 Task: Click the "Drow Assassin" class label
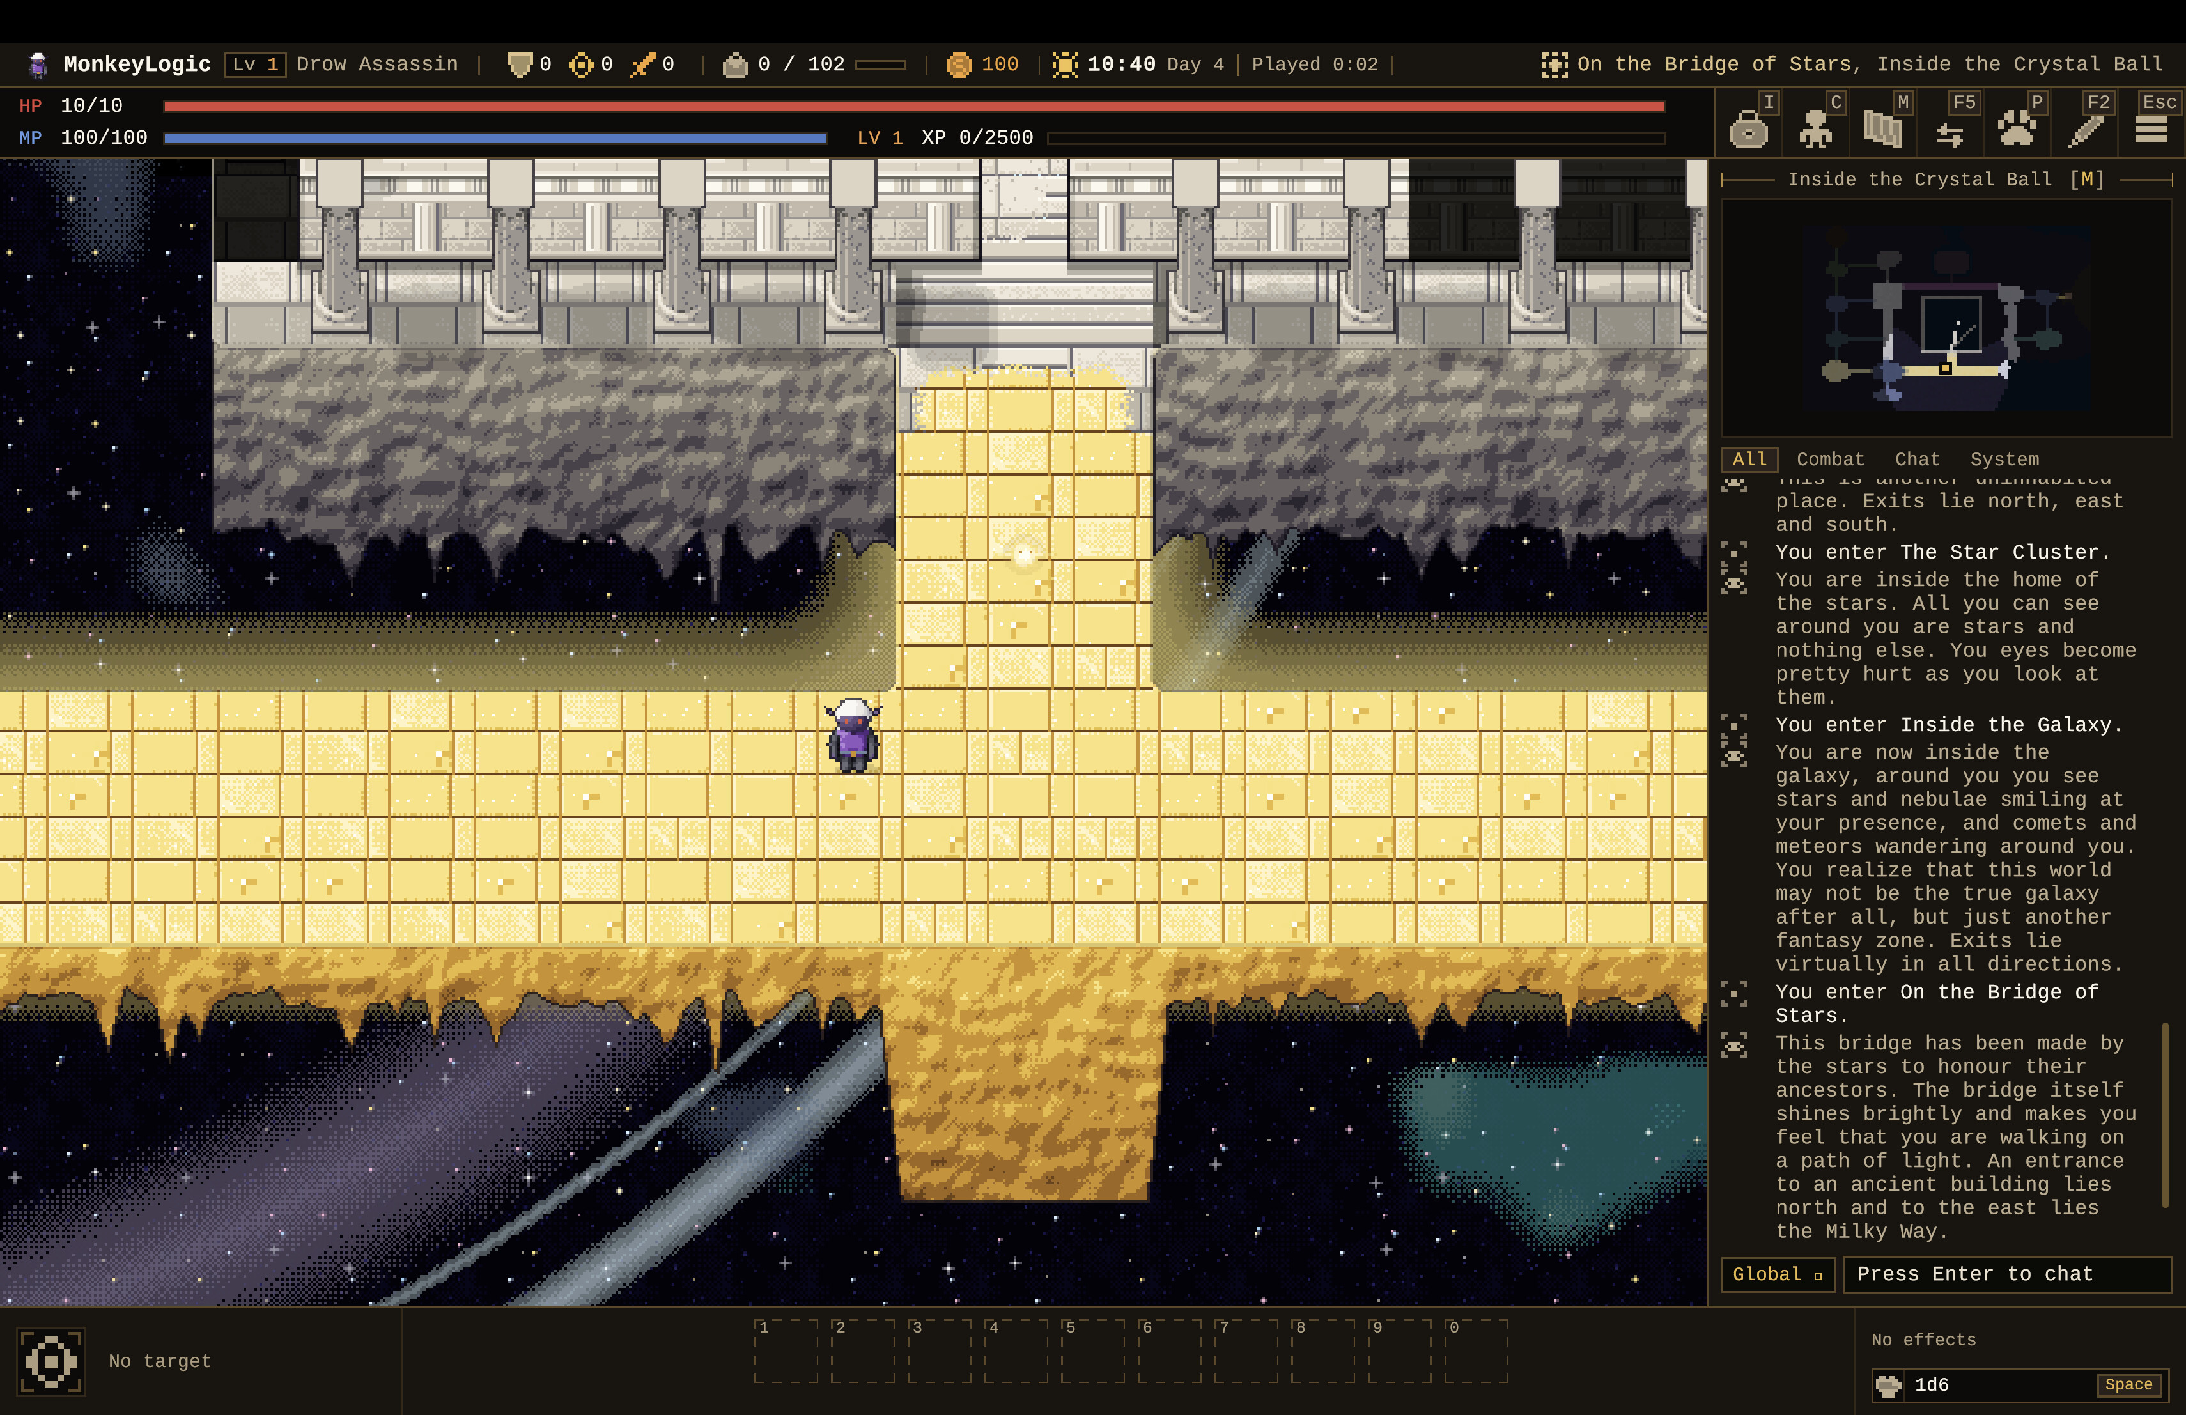point(376,65)
